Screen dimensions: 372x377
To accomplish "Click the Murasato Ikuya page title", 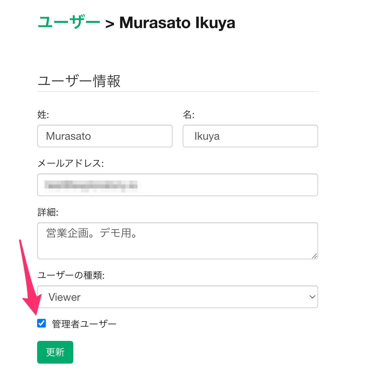I will coord(177,23).
